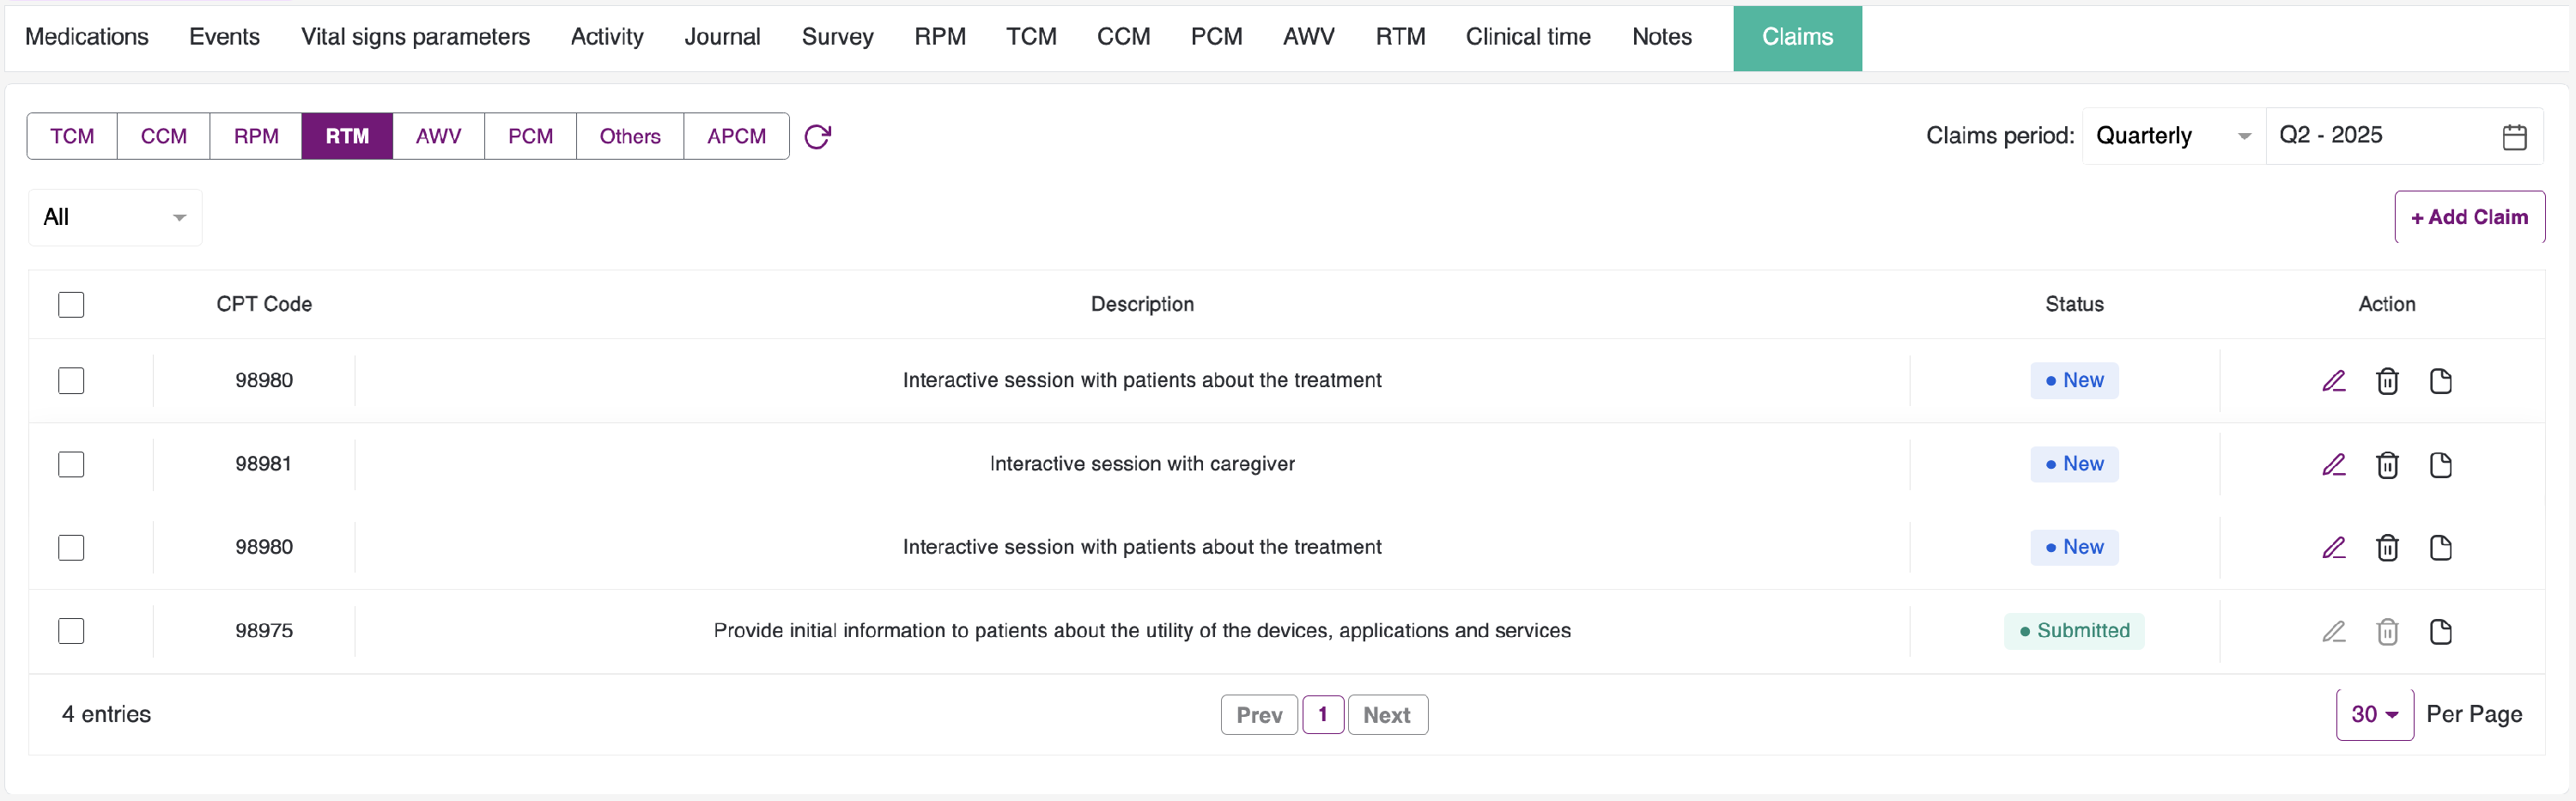Change the 30 per page dropdown
This screenshot has width=2576, height=801.
point(2374,714)
